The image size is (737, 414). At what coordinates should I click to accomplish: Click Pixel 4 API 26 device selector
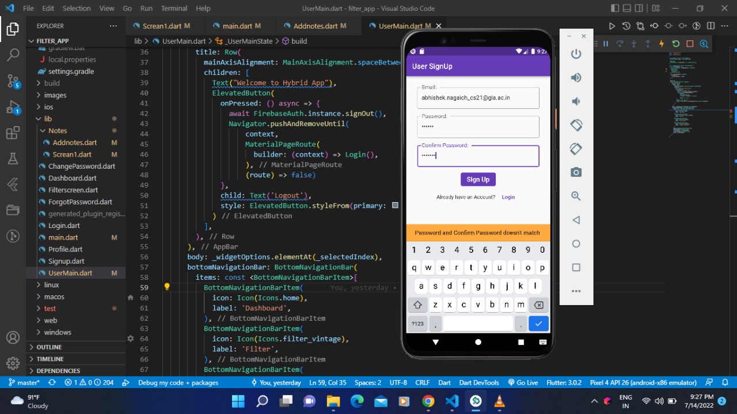coord(643,382)
